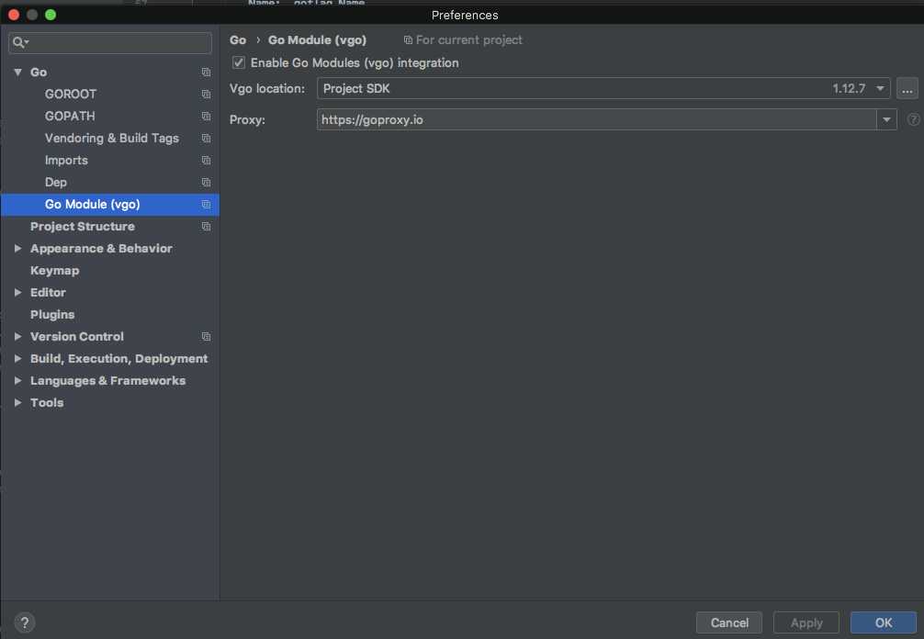Image resolution: width=924 pixels, height=639 pixels.
Task: Click the OK button
Action: 884,622
